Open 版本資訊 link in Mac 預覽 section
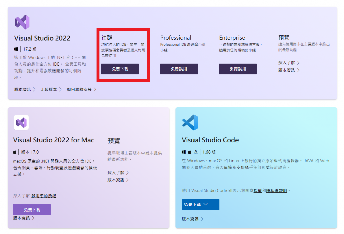The height and width of the screenshot is (234, 344). (x=118, y=180)
